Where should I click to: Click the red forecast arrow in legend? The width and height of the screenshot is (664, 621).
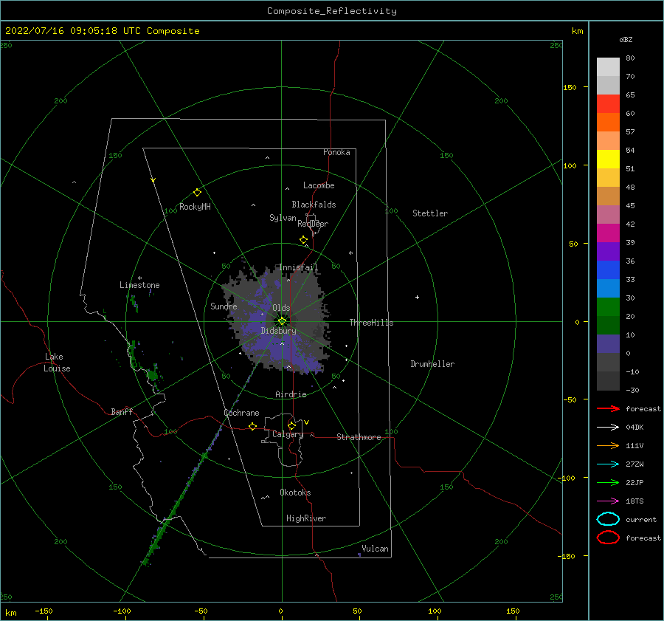[608, 408]
